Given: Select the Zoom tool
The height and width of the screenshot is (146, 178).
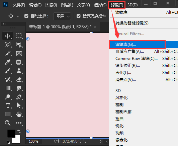Looking at the screenshot, I should click(8, 123).
